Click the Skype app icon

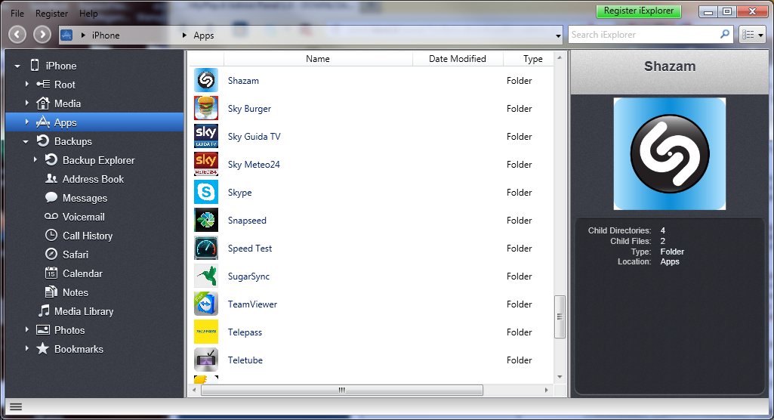tap(206, 192)
